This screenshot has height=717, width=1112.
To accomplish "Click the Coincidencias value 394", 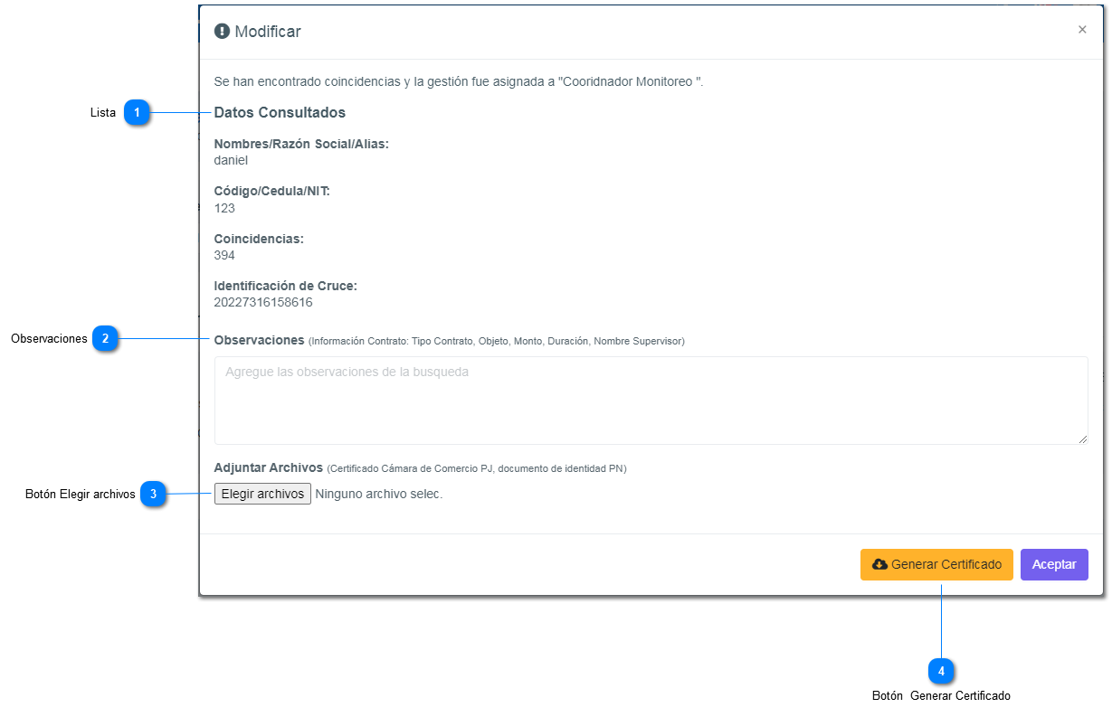I will point(224,255).
